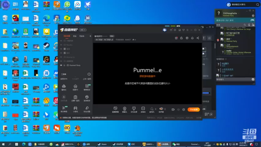Select the first orange scene tab
261x147 pixels.
[x=67, y=36]
